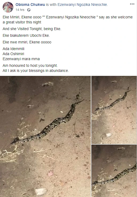This screenshot has height=197, width=137.
Task: Click the 14 hrs timestamp
Action: (x=20, y=10)
